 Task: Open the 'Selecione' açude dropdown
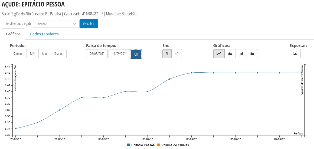56,24
